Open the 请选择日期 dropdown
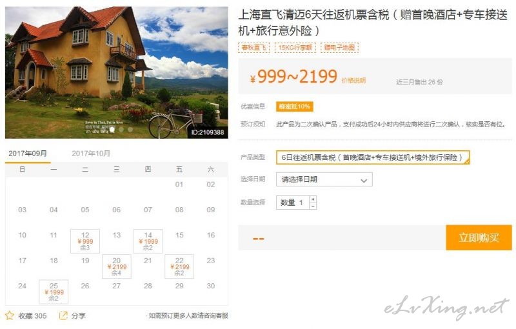The height and width of the screenshot is (329, 516). point(324,179)
